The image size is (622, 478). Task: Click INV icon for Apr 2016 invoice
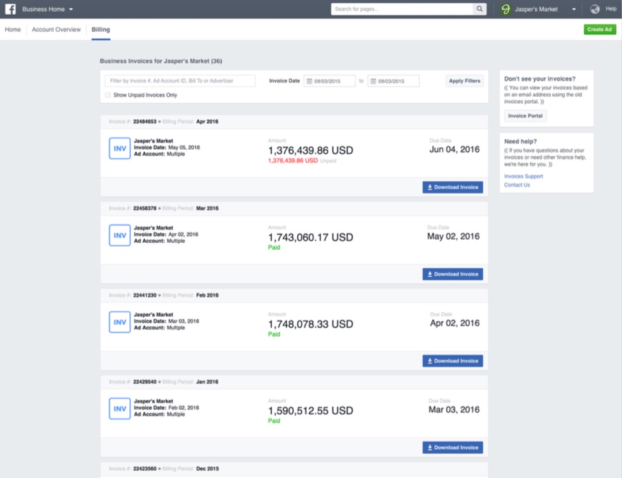click(120, 148)
